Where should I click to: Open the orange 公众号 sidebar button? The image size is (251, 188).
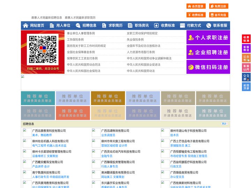246,58
